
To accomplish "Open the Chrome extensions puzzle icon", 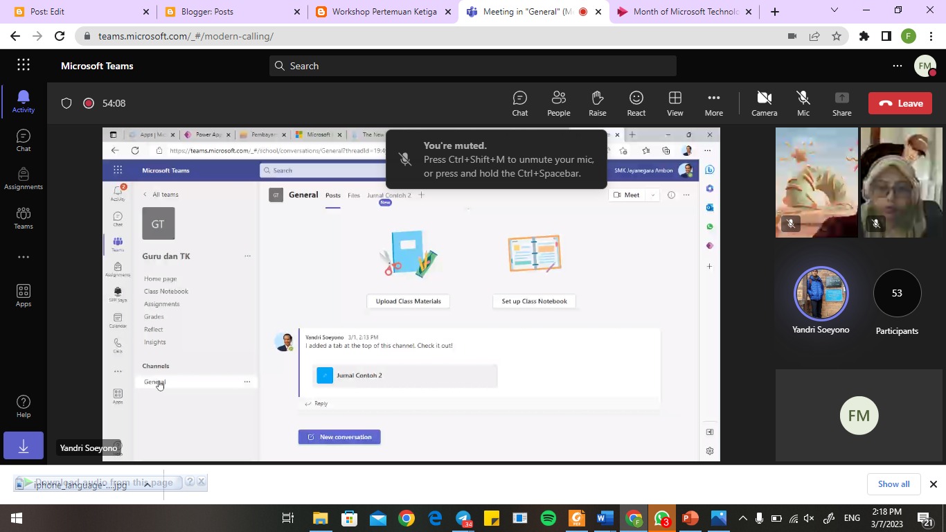I will (864, 36).
